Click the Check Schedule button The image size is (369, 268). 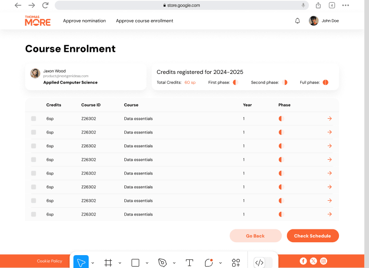tap(313, 236)
